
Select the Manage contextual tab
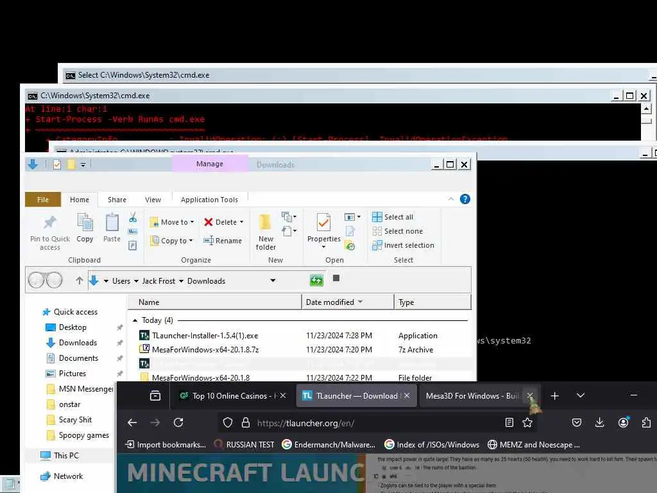210,164
